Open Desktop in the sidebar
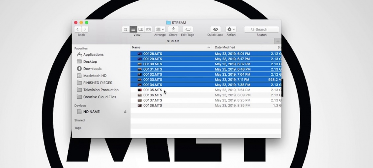 point(90,61)
